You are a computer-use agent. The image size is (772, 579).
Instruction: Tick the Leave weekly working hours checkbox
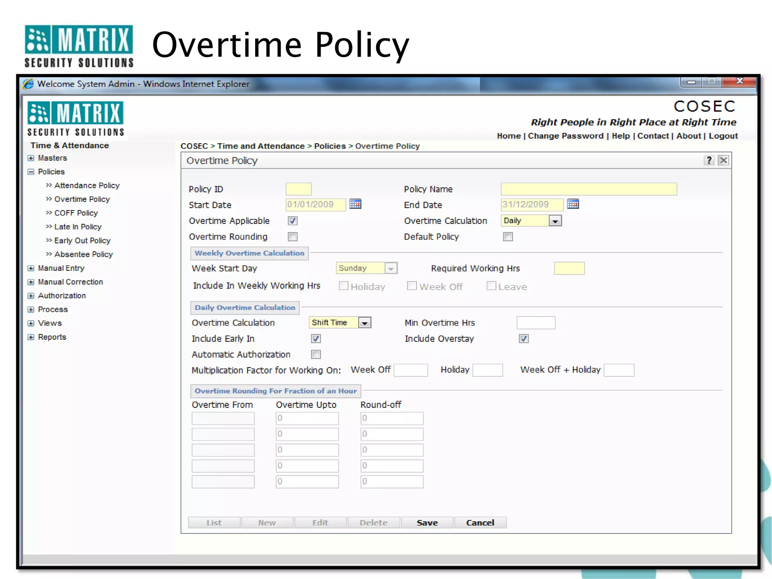(x=491, y=286)
